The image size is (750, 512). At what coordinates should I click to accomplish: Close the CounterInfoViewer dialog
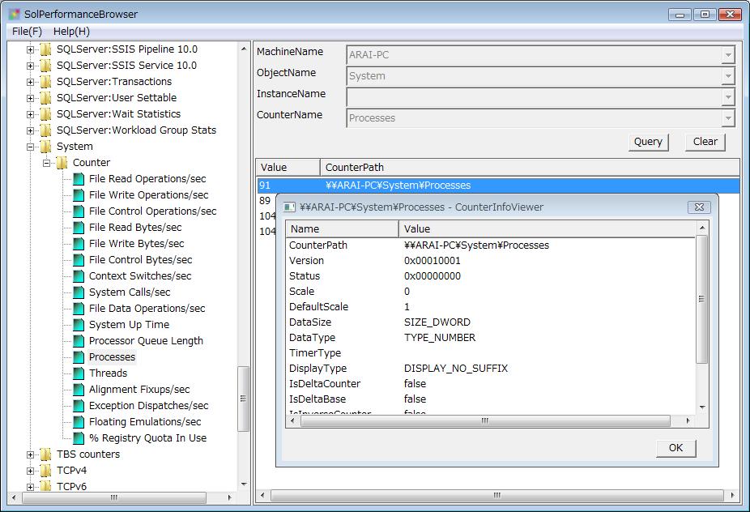point(699,207)
